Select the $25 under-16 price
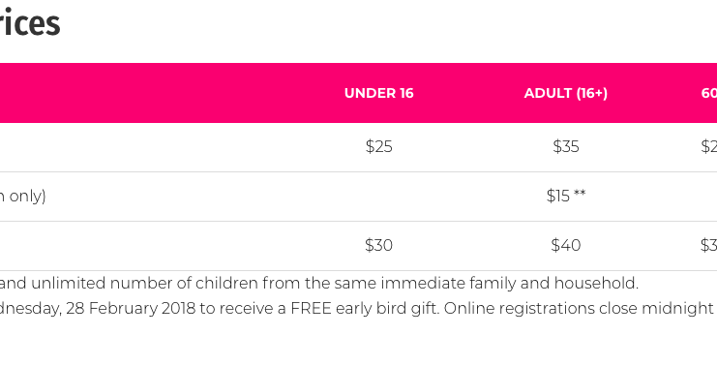This screenshot has width=717, height=366. tap(378, 146)
